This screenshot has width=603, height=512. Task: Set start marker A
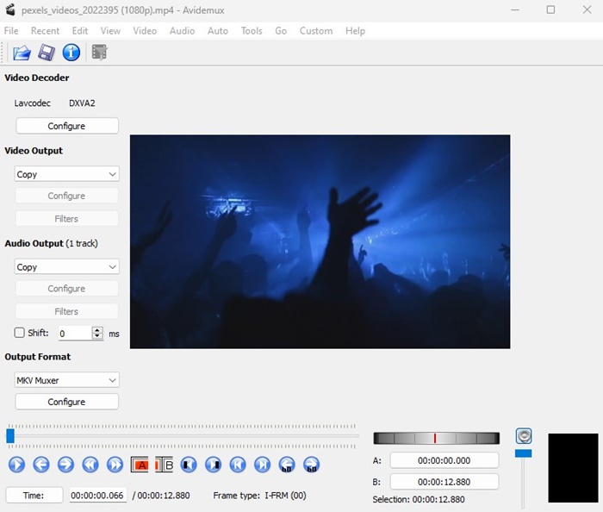(x=140, y=465)
